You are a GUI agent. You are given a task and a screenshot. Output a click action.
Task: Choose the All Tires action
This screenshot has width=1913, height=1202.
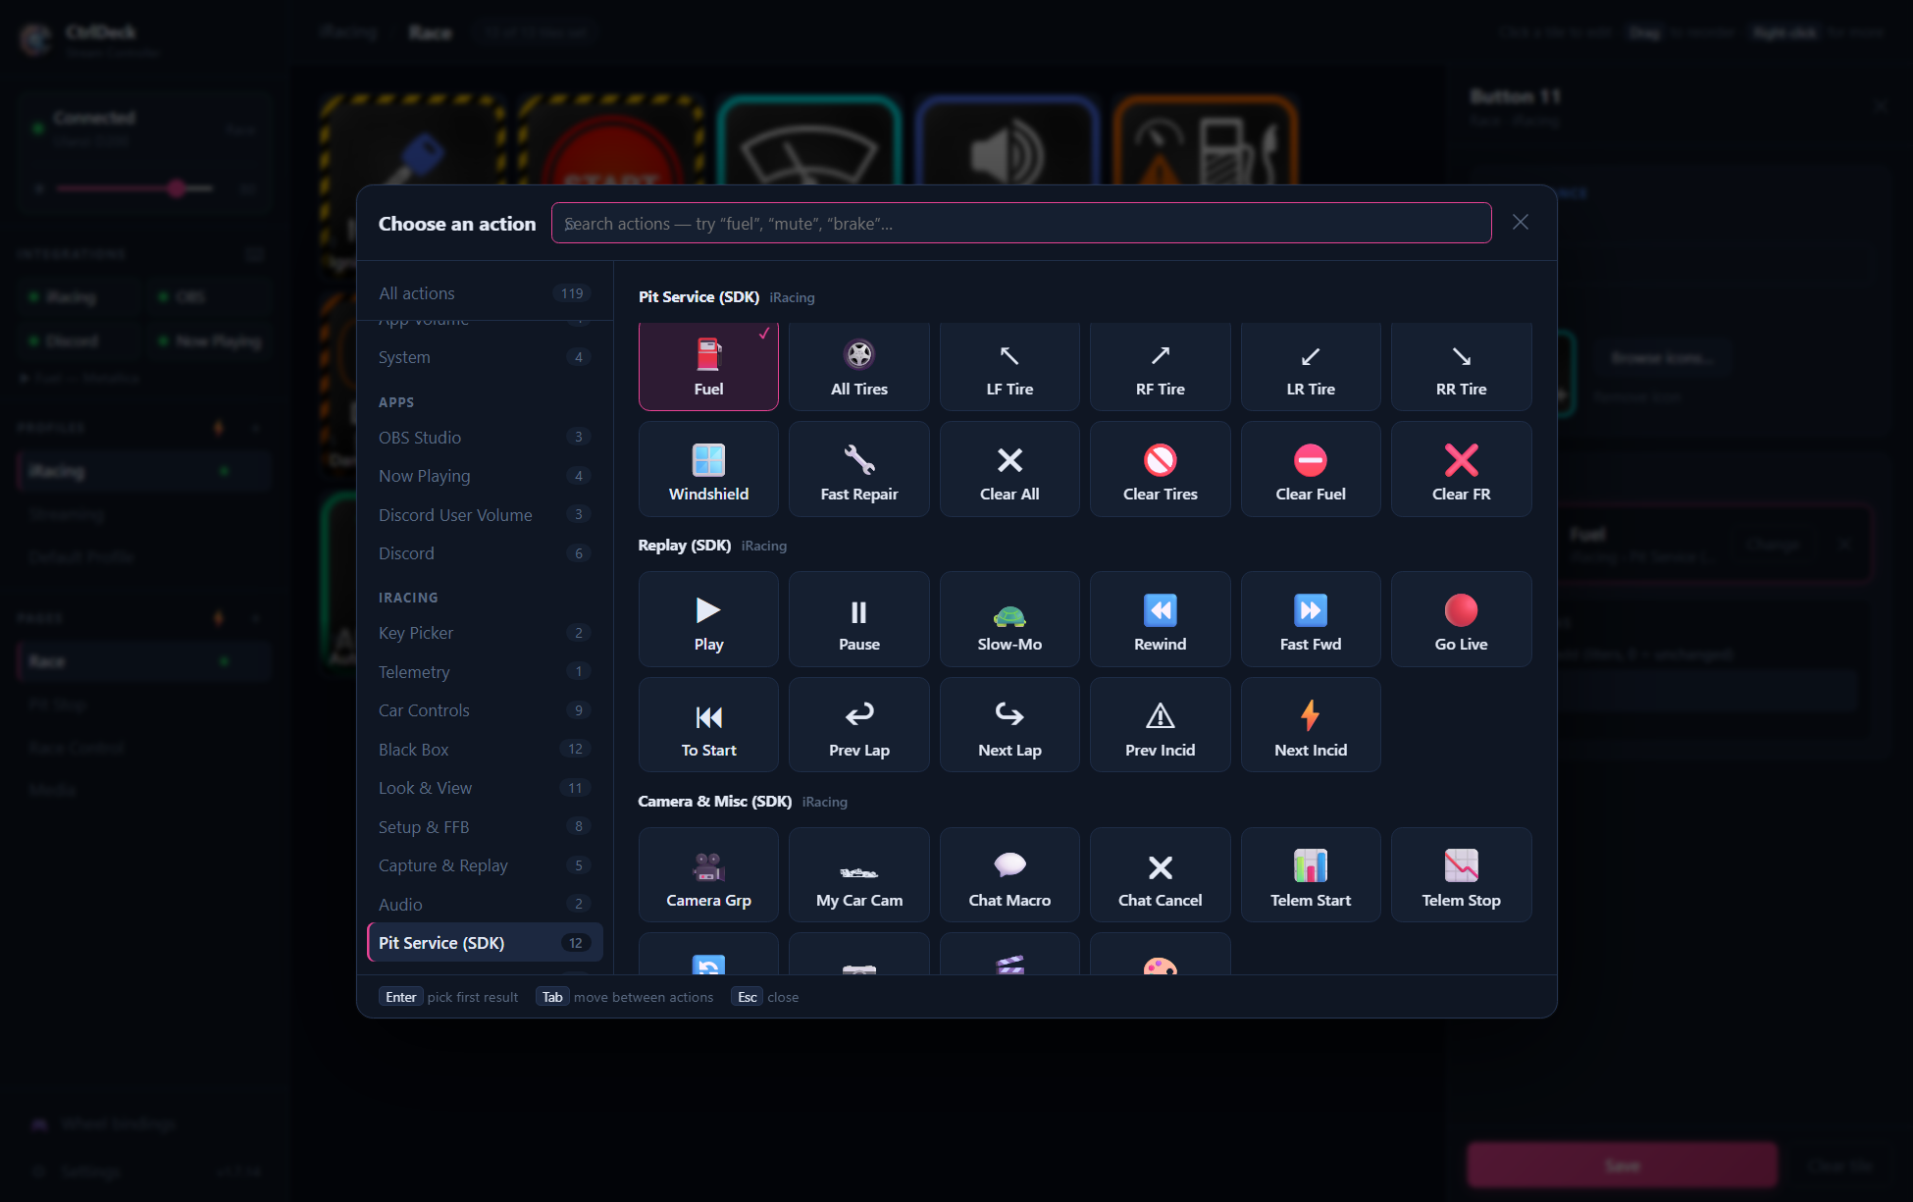859,366
